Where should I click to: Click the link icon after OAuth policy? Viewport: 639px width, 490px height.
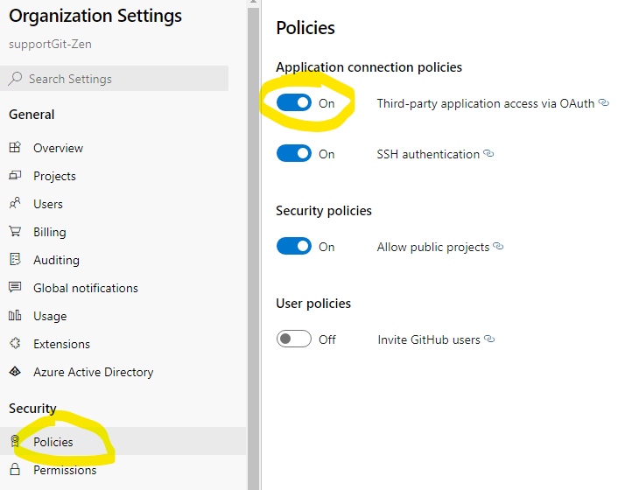click(x=604, y=102)
